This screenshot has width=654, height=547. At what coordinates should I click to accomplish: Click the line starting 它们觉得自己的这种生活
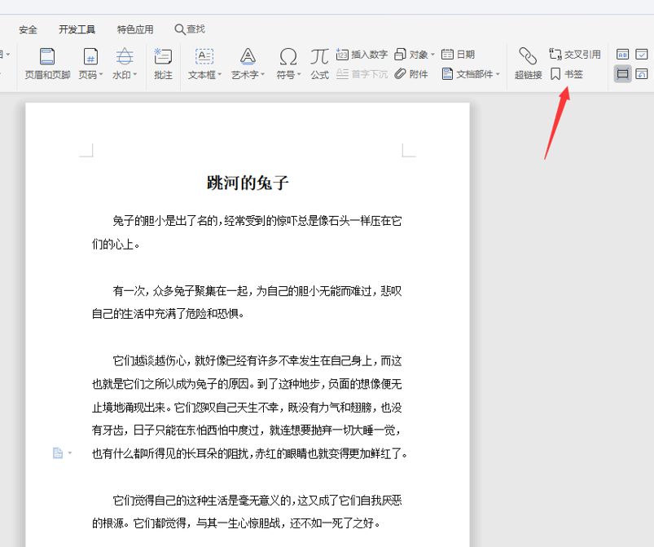point(257,501)
